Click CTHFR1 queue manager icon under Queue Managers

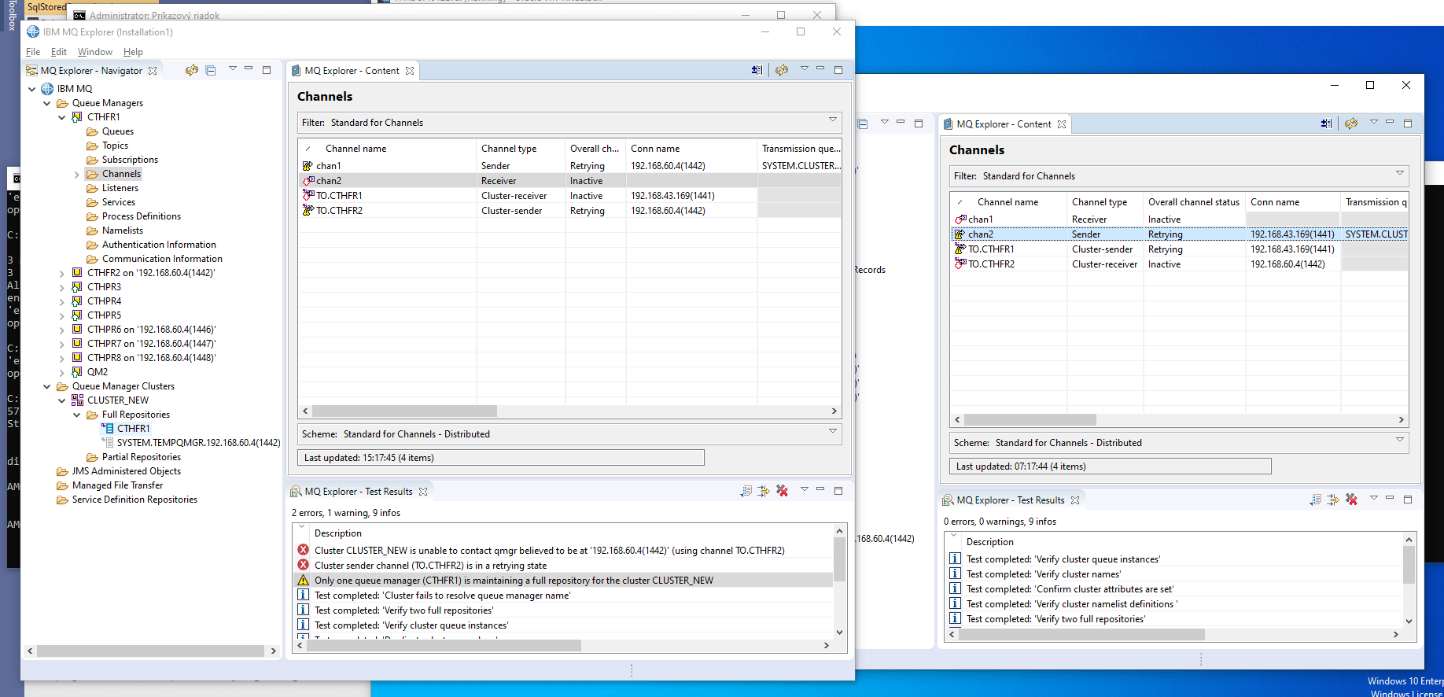77,117
